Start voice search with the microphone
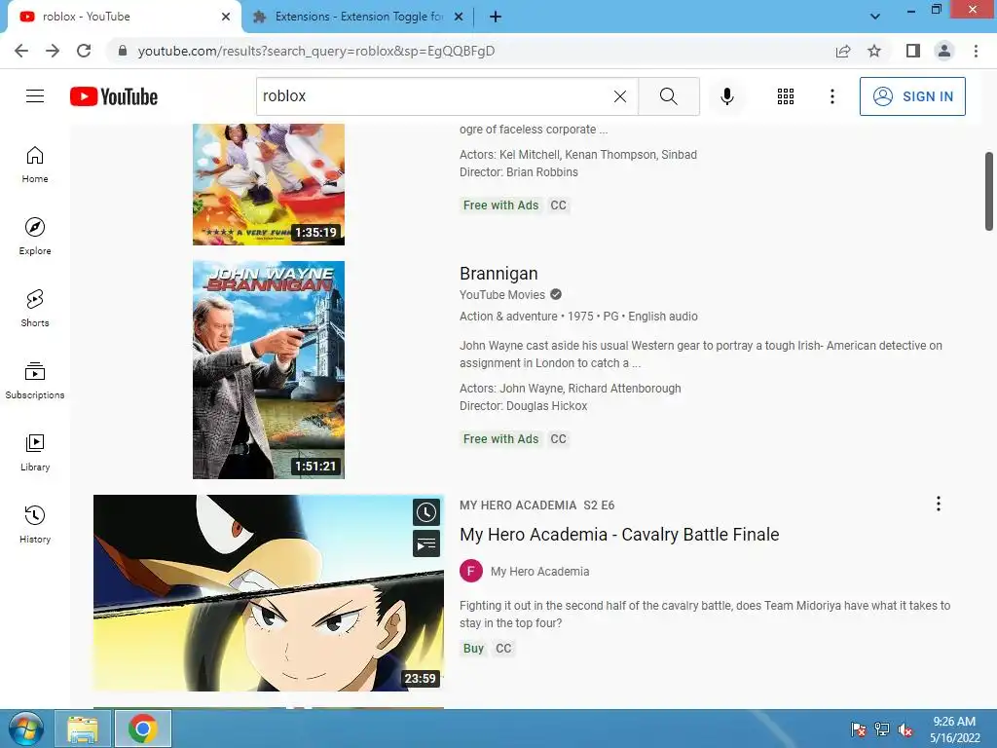This screenshot has height=748, width=997. (x=727, y=96)
